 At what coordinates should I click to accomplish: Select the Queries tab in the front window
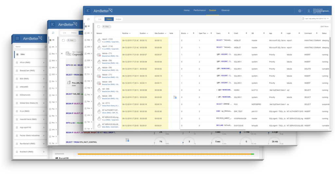click(x=212, y=10)
